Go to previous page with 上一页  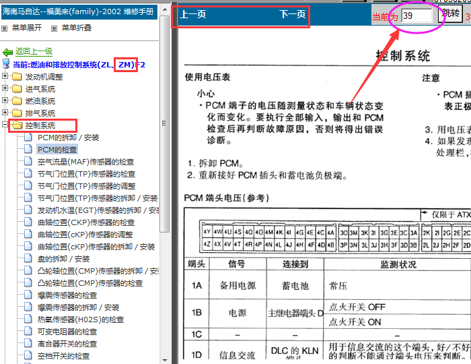pyautogui.click(x=193, y=14)
